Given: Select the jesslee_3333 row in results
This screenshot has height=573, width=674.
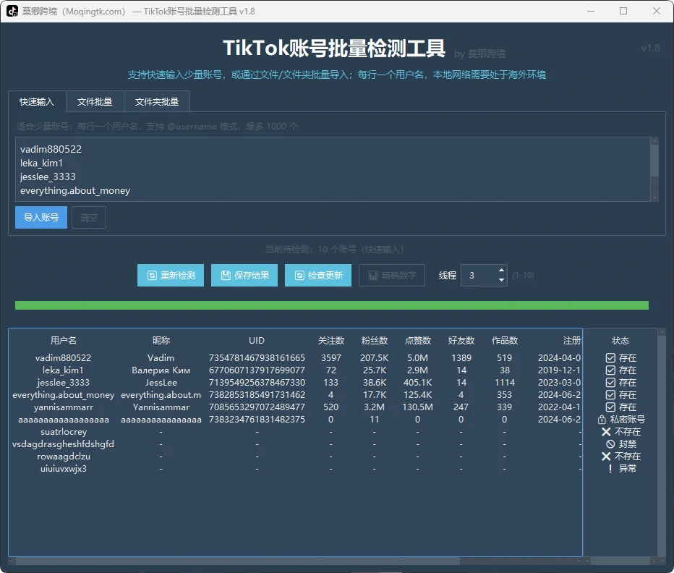Looking at the screenshot, I should coord(295,383).
